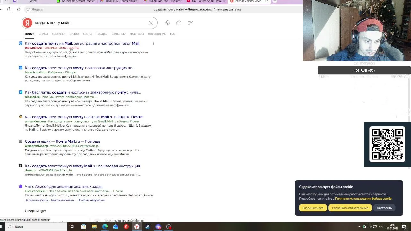The image size is (411, 231).
Task: Open result 'Как бесплатно создать и настроить'
Action: click(x=83, y=92)
